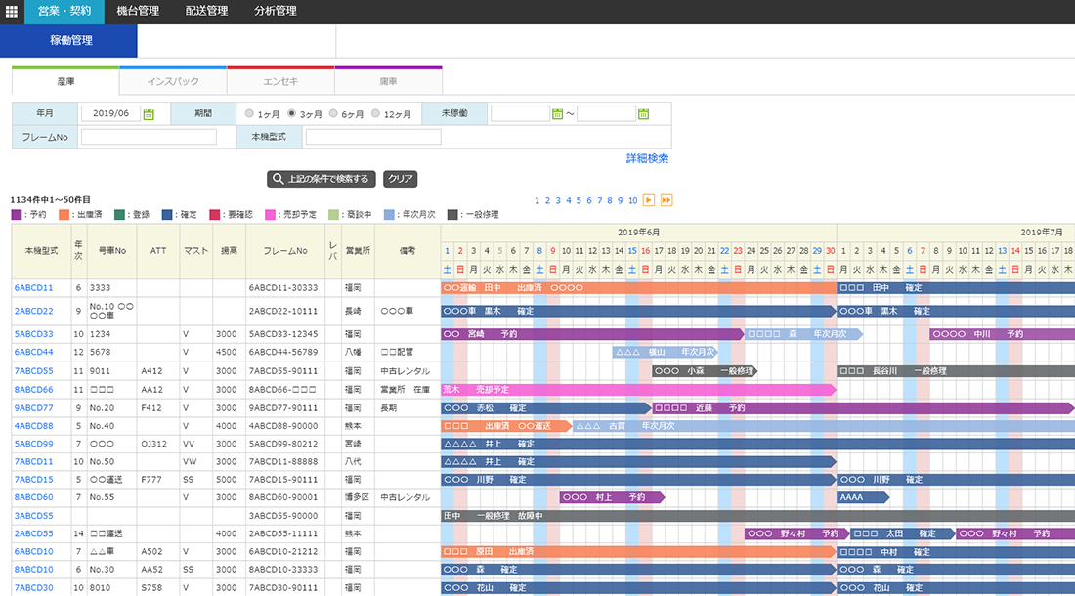Open model link 8ABCD66
Image resolution: width=1075 pixels, height=596 pixels.
click(x=33, y=390)
